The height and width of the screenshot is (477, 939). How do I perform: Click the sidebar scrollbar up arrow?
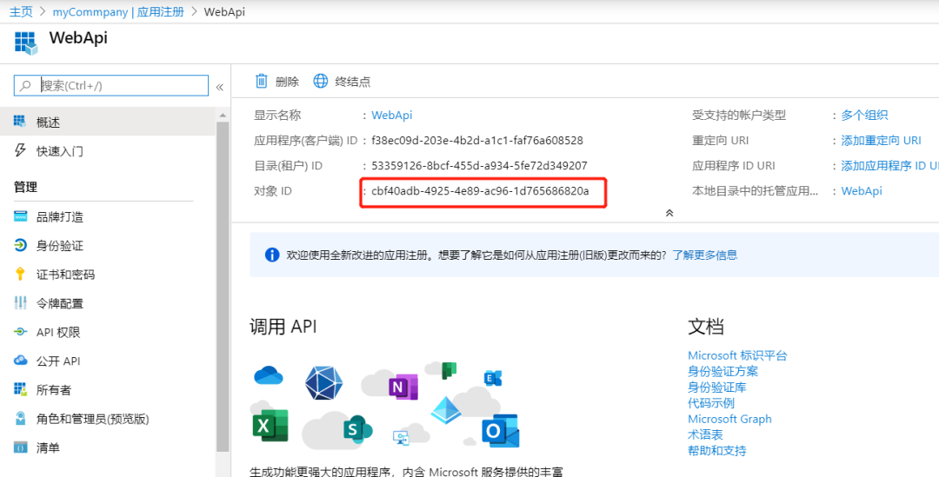223,115
